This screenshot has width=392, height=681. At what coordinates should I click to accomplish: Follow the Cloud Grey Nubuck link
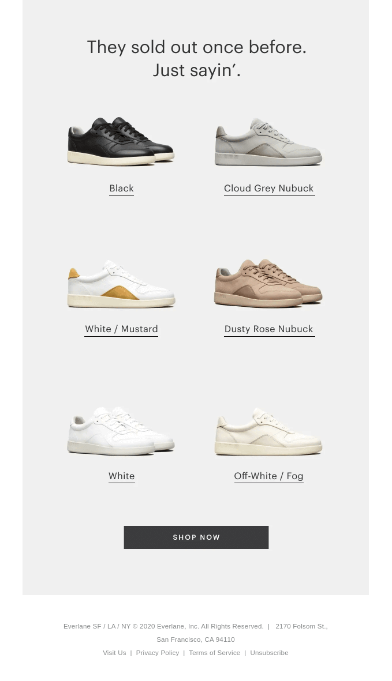[x=269, y=189]
